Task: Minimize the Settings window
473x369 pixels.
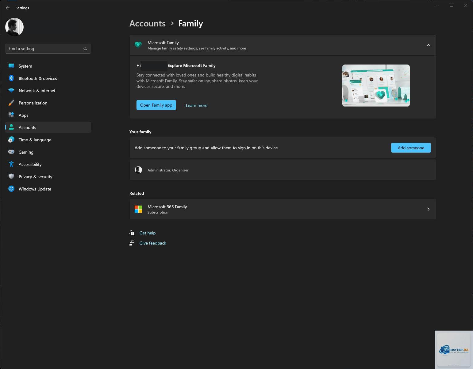Action: [437, 5]
